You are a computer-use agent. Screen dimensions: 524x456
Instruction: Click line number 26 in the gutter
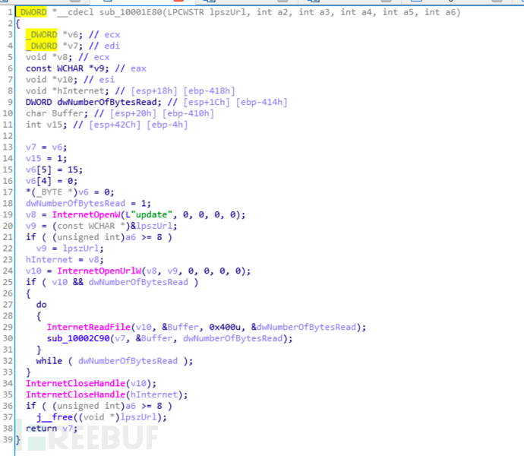pyautogui.click(x=8, y=294)
